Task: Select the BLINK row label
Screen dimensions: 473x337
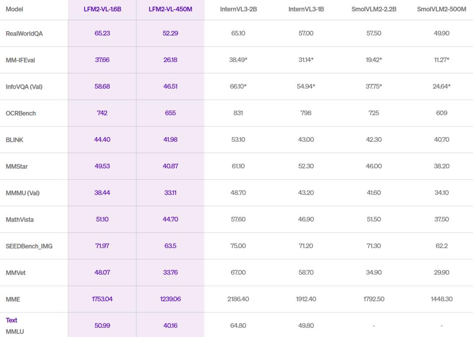Action: pyautogui.click(x=14, y=140)
